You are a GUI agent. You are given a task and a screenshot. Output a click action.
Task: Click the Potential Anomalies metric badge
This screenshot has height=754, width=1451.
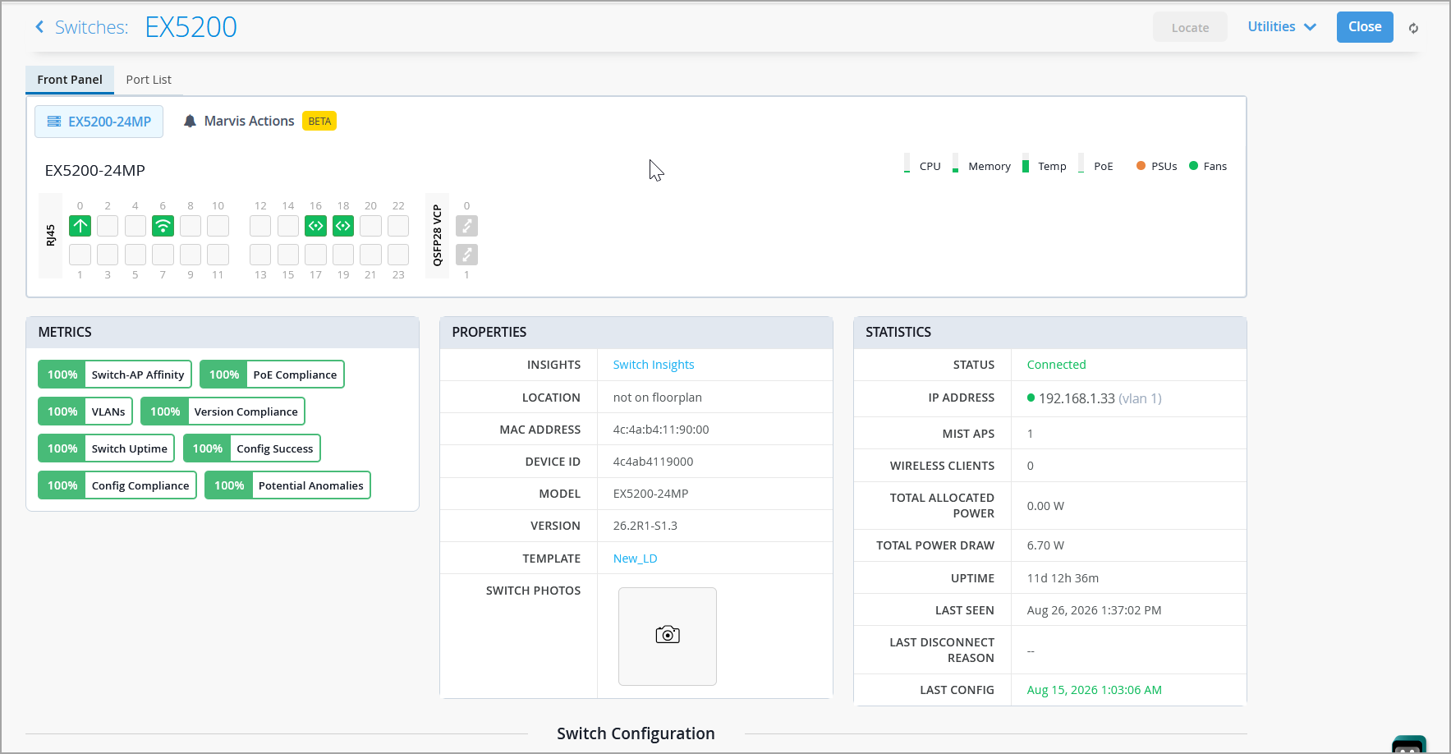[x=287, y=485]
